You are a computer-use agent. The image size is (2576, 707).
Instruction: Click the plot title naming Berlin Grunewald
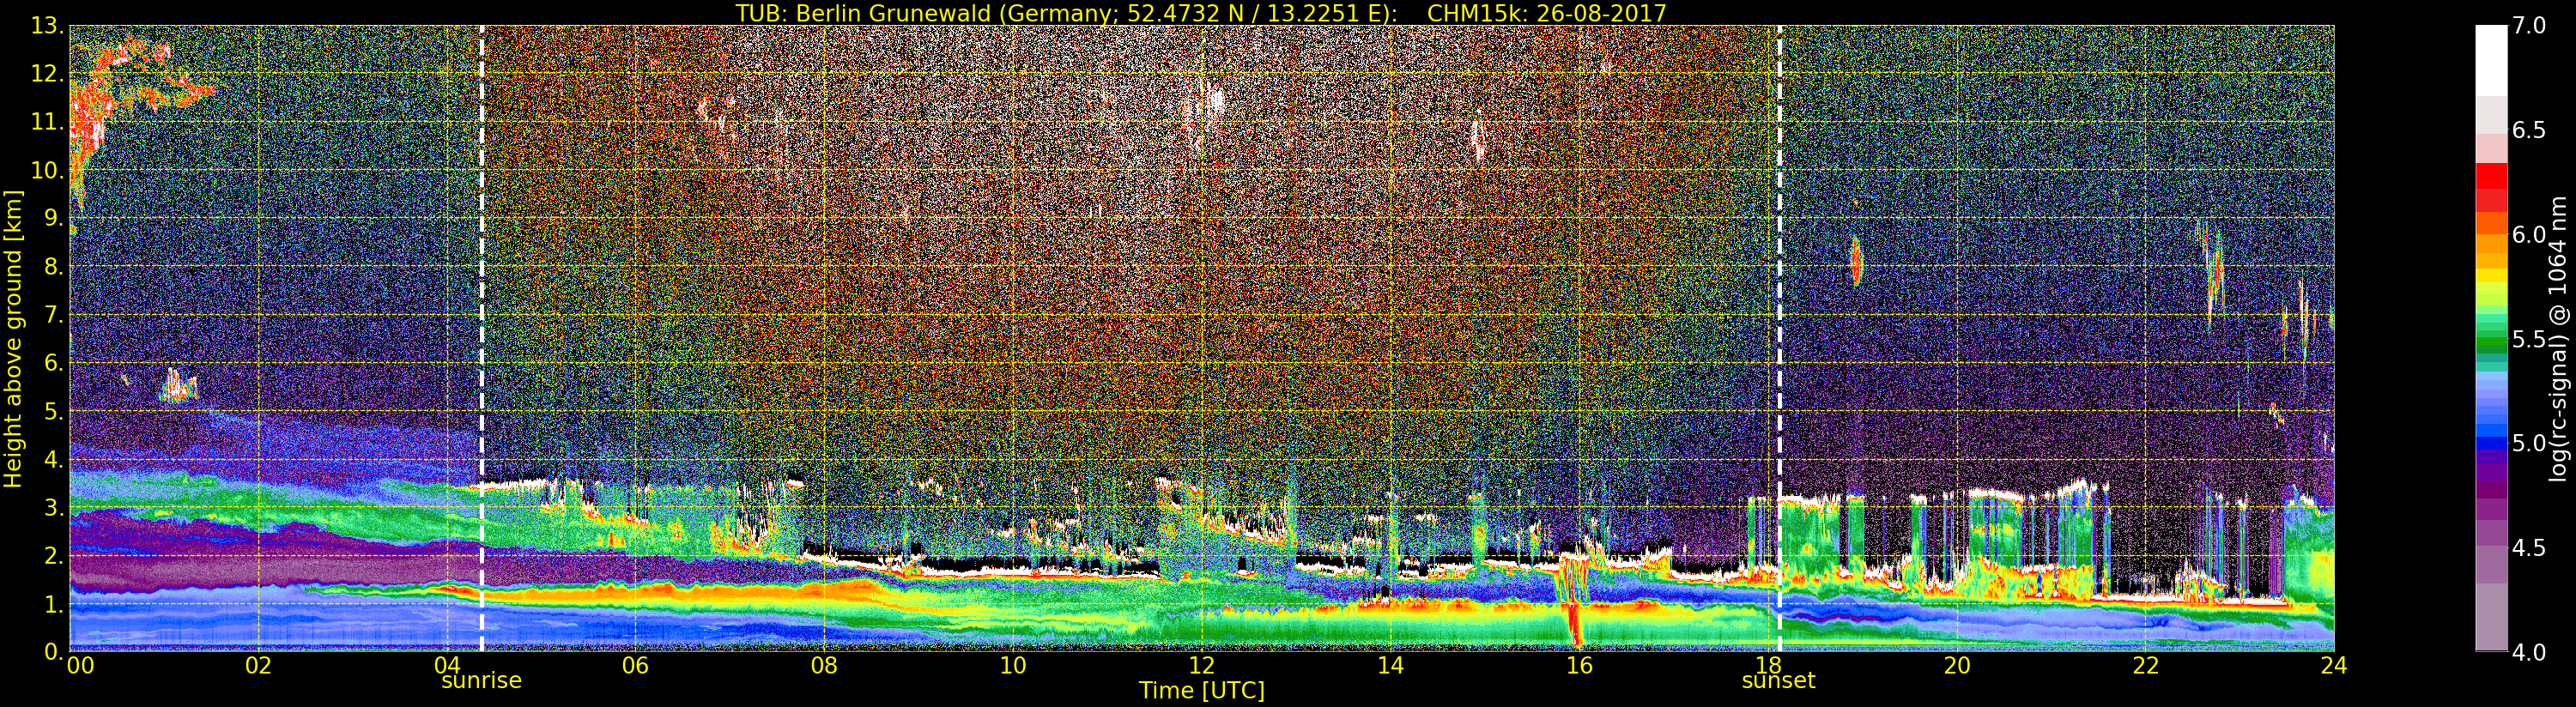click(x=1201, y=13)
